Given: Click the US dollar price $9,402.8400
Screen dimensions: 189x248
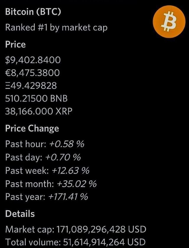Looking at the screenshot, I should [33, 60].
